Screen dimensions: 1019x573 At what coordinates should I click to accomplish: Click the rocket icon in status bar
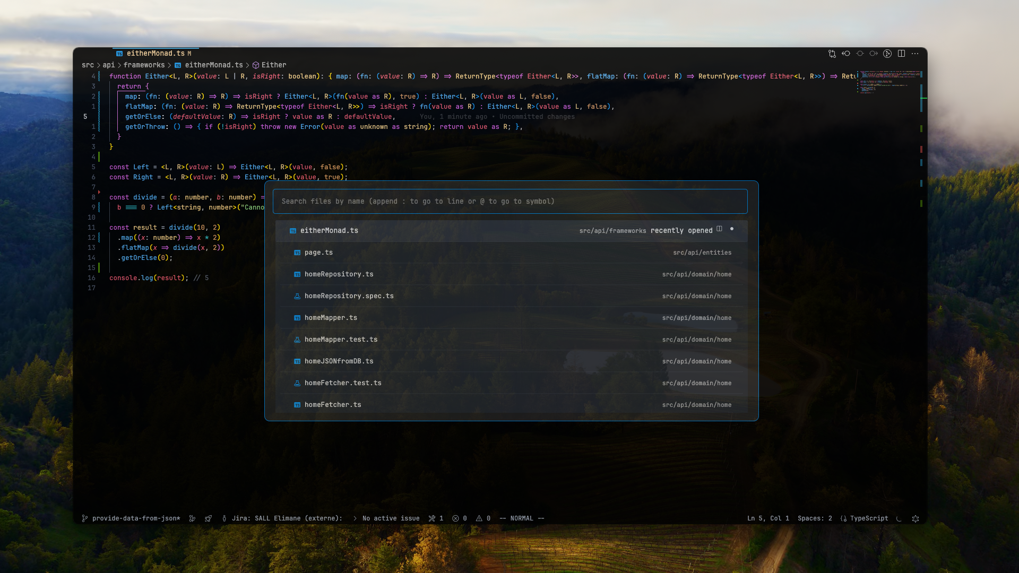tap(209, 518)
